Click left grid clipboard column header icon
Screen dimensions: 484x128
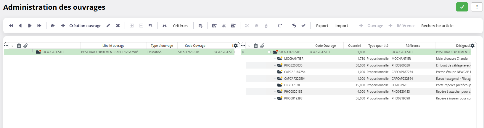point(19,46)
